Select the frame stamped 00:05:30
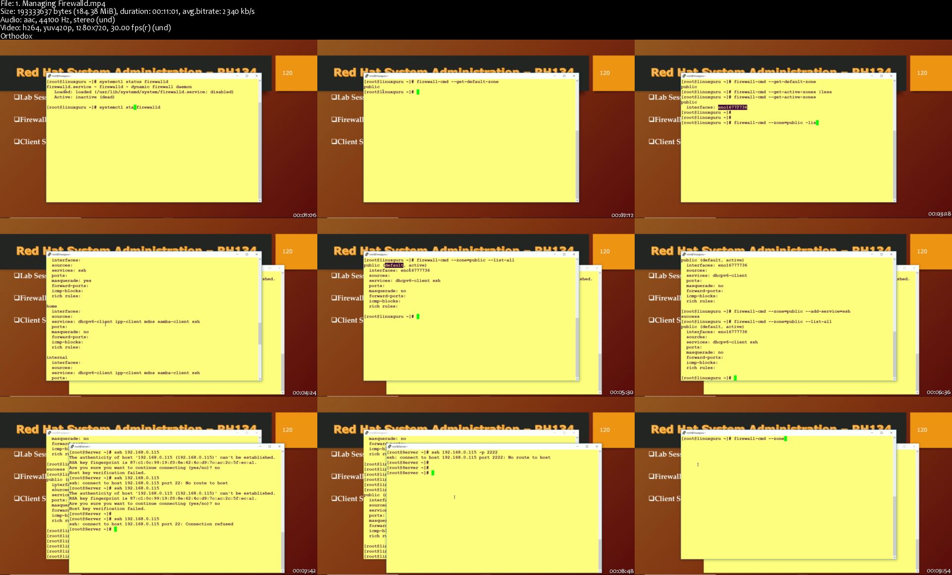952x575 pixels. (476, 307)
